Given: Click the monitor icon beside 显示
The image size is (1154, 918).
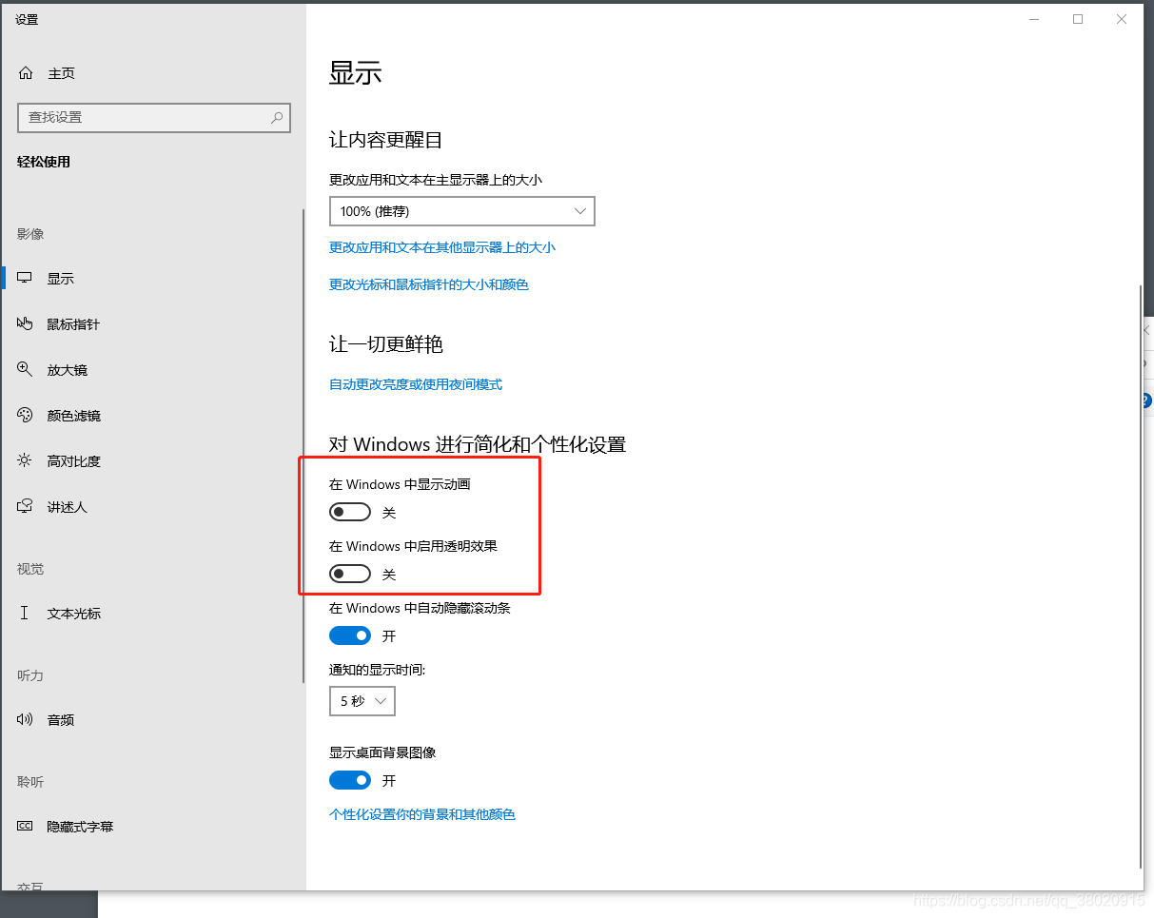Looking at the screenshot, I should (x=25, y=279).
